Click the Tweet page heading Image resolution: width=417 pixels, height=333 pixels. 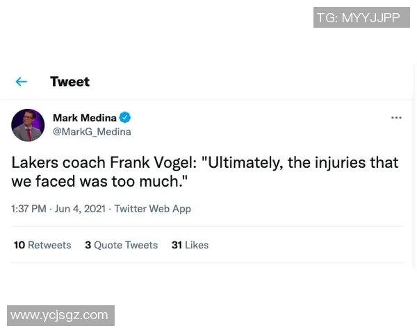pyautogui.click(x=69, y=82)
